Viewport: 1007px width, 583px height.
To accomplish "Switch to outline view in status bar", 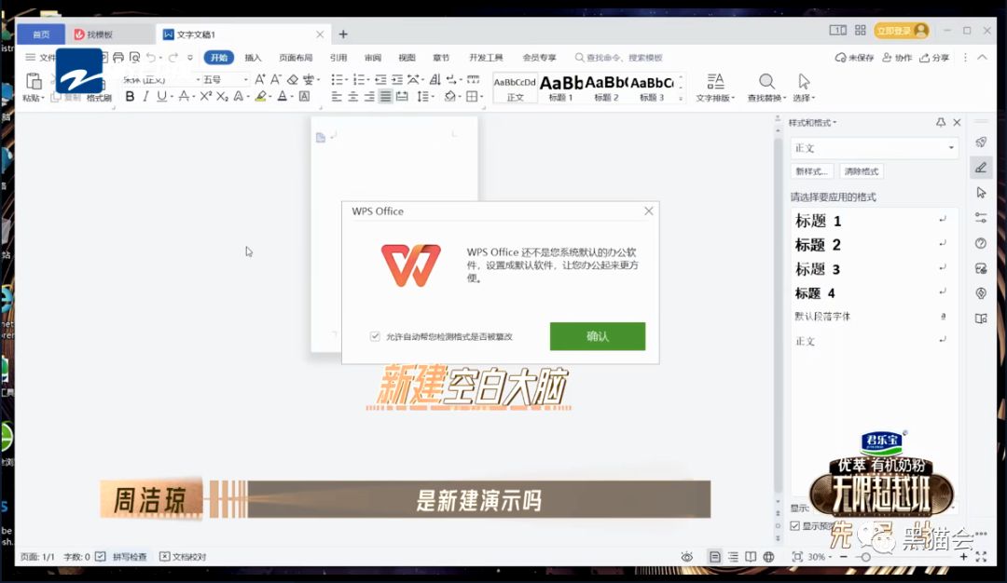I will (733, 557).
